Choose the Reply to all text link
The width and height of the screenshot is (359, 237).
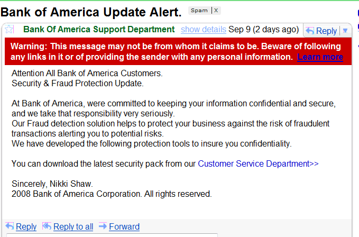point(73,227)
